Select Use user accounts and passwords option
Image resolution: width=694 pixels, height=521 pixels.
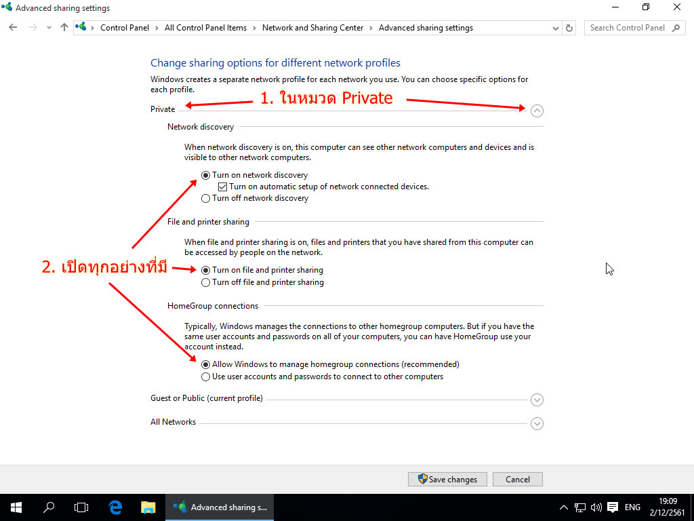(x=206, y=377)
